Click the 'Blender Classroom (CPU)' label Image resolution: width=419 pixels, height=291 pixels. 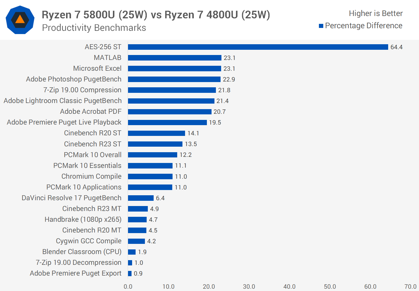82,252
